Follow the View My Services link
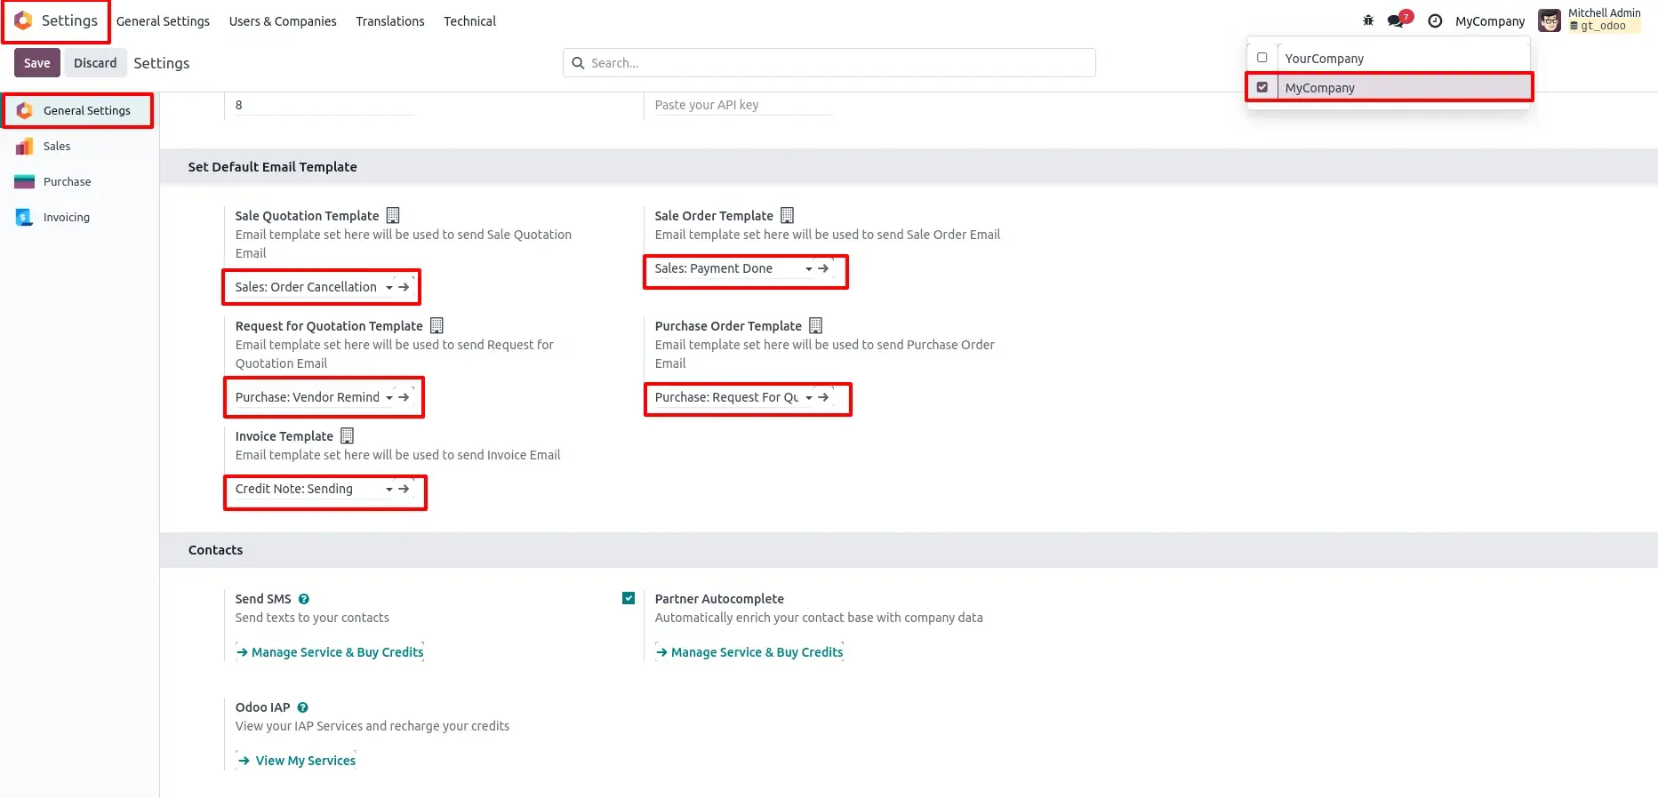The image size is (1658, 798). pos(297,761)
